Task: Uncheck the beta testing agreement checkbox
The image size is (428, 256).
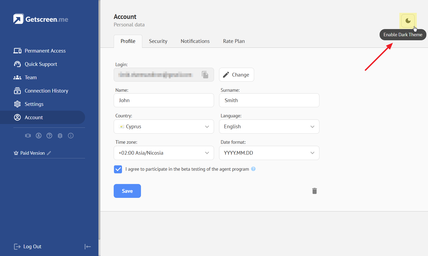Action: pos(118,169)
